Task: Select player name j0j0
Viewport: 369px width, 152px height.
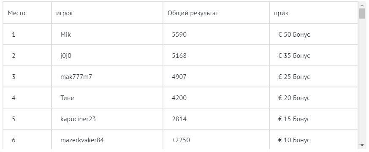Action: [x=66, y=56]
